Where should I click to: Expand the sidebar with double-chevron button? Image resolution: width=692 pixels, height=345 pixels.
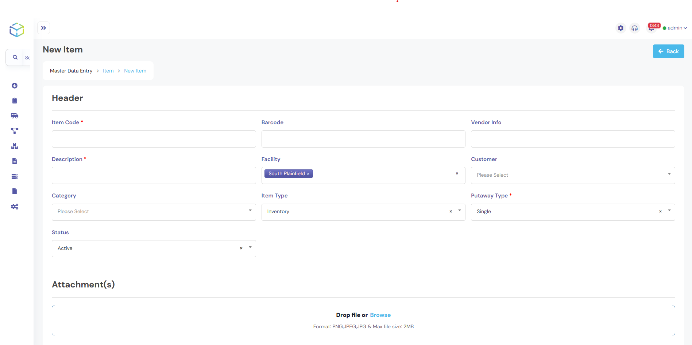click(x=44, y=28)
